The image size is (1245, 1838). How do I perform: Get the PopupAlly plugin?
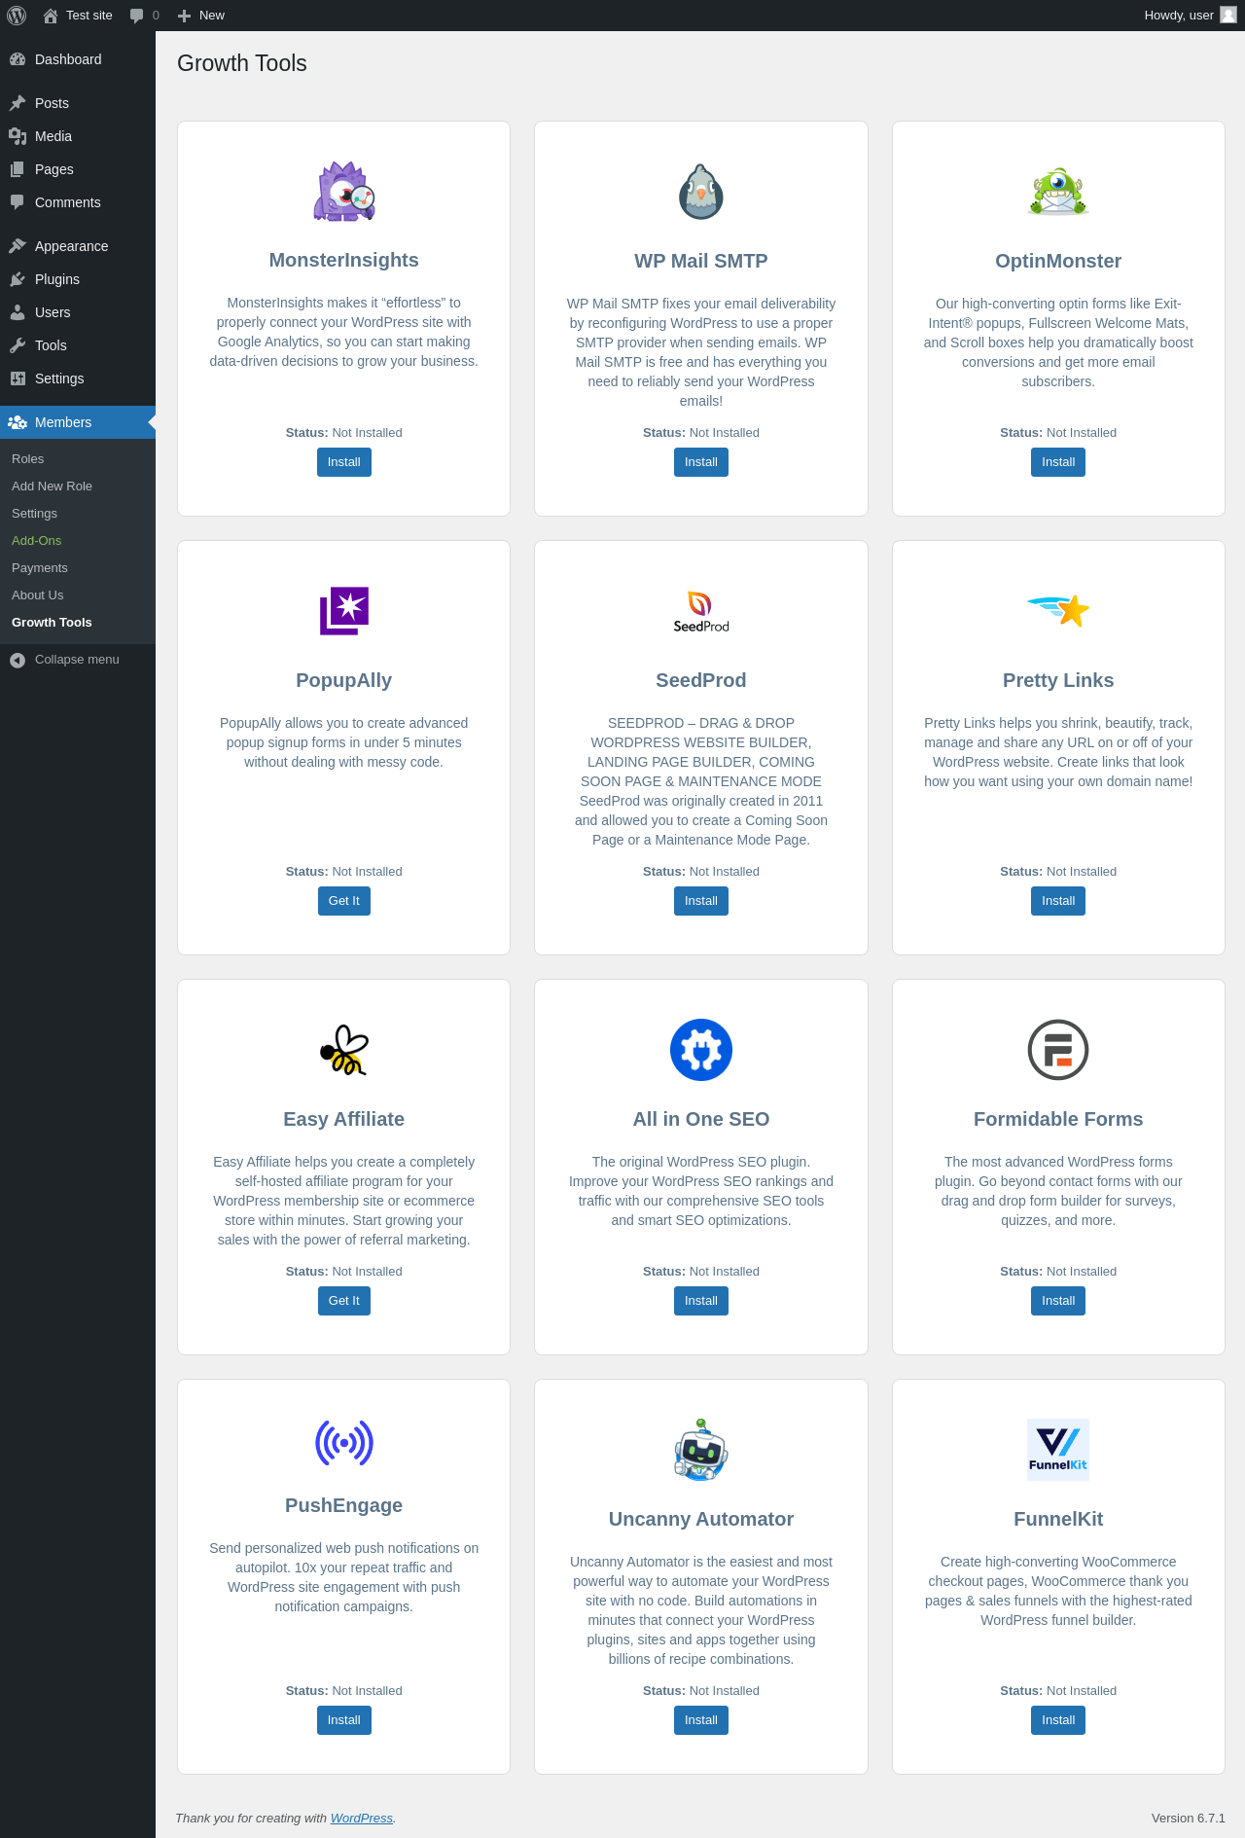coord(344,901)
